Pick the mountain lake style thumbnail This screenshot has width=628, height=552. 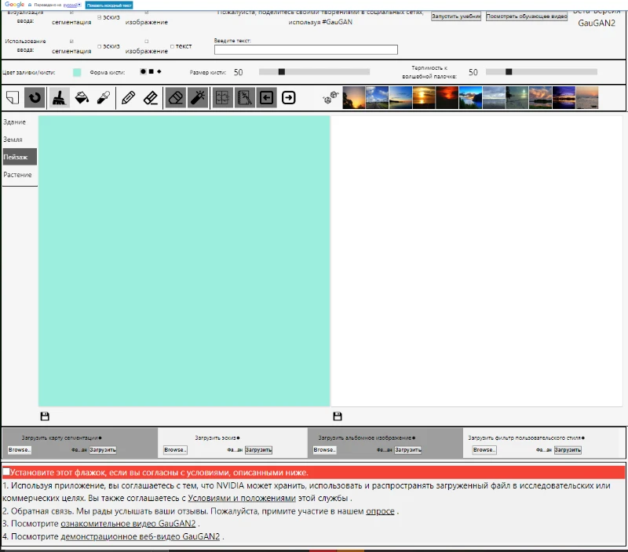point(470,97)
